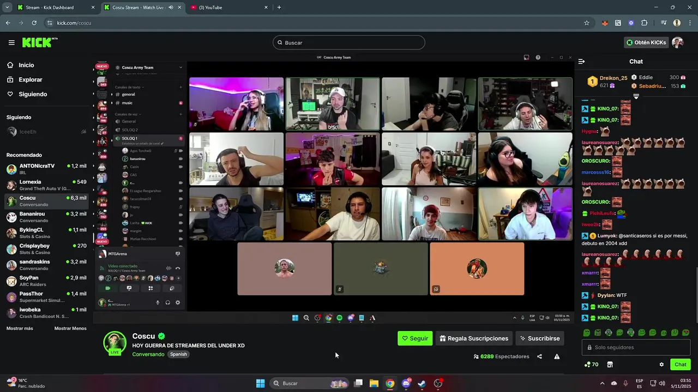This screenshot has width=698, height=392.
Task: Go back in browser history
Action: tap(8, 23)
